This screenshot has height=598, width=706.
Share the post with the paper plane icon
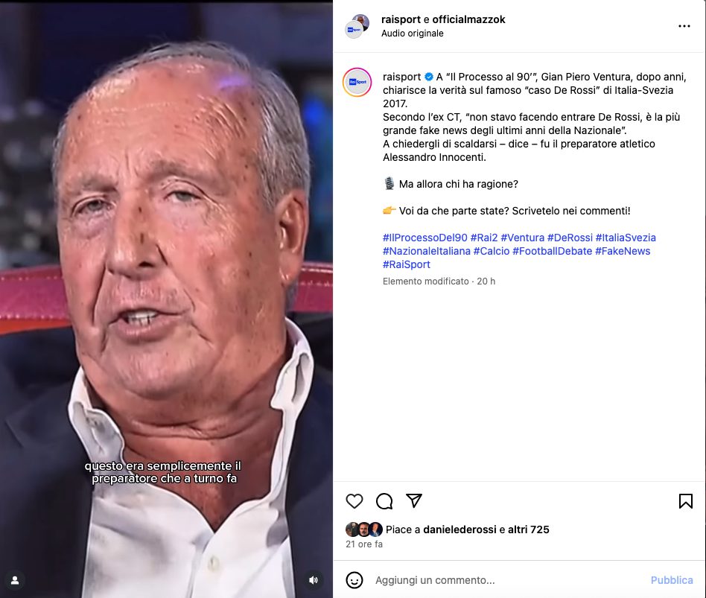point(414,500)
